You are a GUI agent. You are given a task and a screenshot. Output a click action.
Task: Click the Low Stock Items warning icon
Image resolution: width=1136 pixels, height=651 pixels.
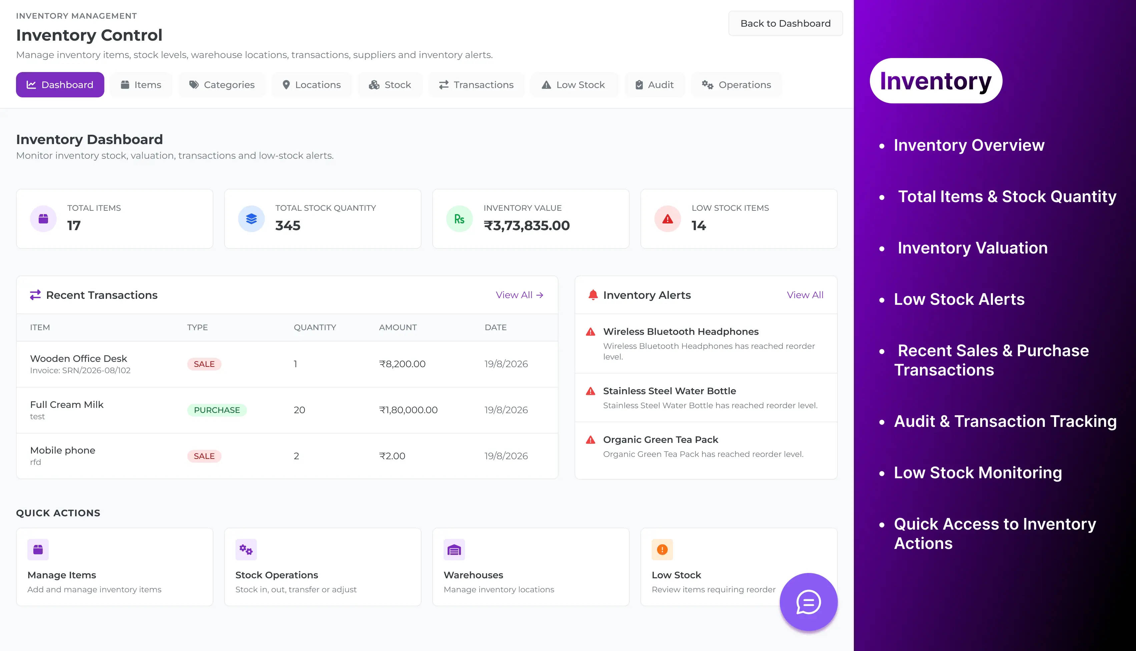667,219
